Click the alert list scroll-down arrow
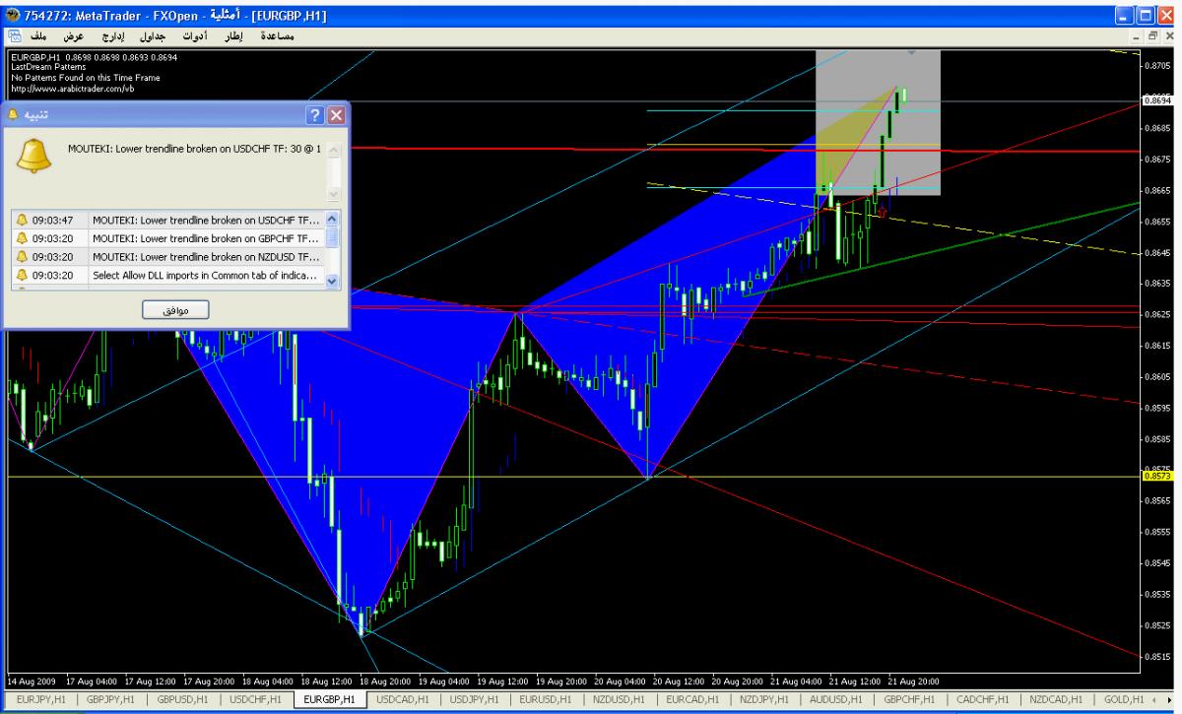This screenshot has height=714, width=1182. click(x=331, y=281)
